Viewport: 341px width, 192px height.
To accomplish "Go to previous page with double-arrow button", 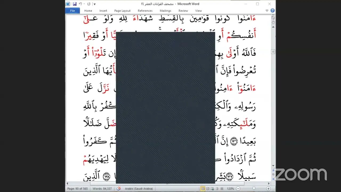I will tap(273, 170).
